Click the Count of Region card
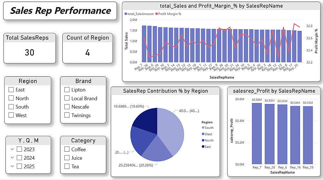This screenshot has height=180, width=323. pos(88,48)
